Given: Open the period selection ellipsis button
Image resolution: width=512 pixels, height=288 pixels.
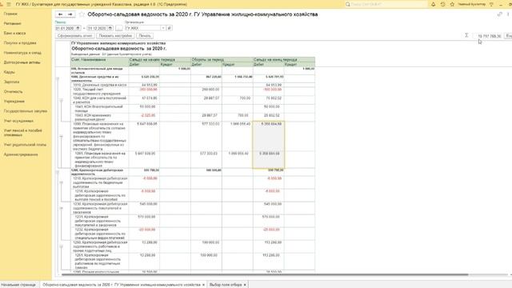Looking at the screenshot, I should (119, 28).
